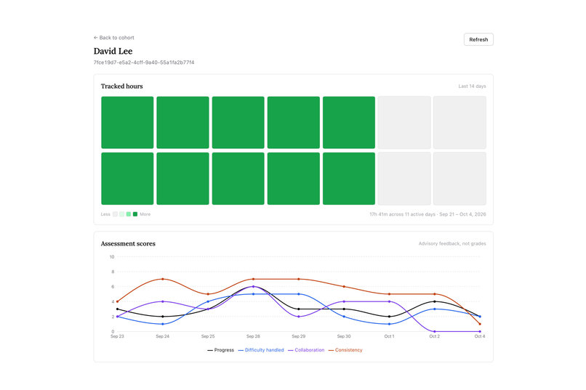Click the Assessment scores heading
This screenshot has width=586, height=390.
pos(128,244)
